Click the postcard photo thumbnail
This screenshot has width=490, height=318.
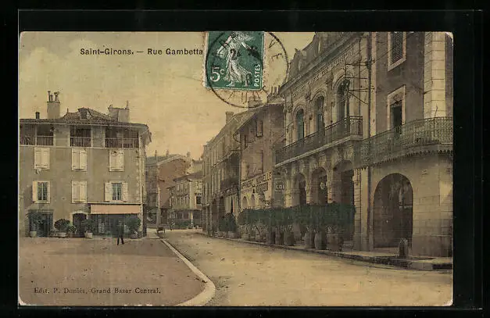coord(235,168)
